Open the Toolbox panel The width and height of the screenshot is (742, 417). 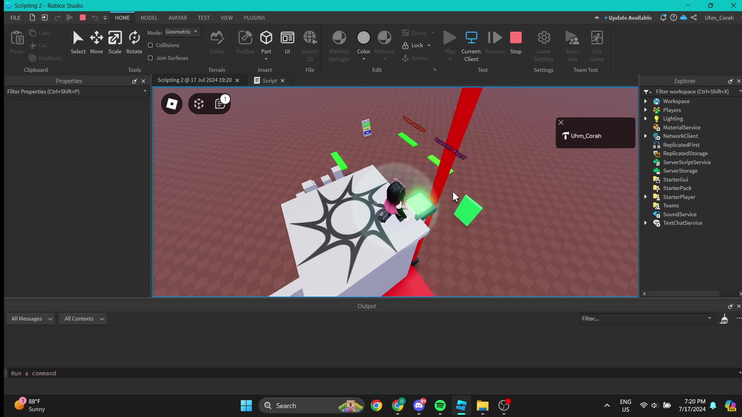(245, 42)
